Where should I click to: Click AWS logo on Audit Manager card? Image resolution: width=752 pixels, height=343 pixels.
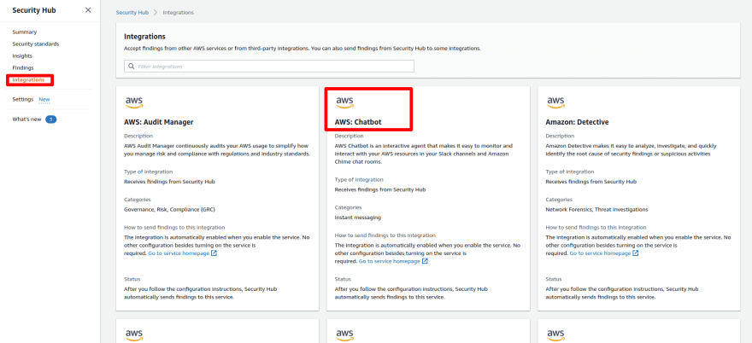[134, 102]
